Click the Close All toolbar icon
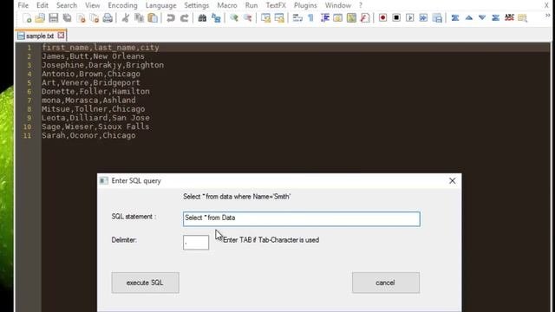The width and height of the screenshot is (555, 312). tap(95, 17)
